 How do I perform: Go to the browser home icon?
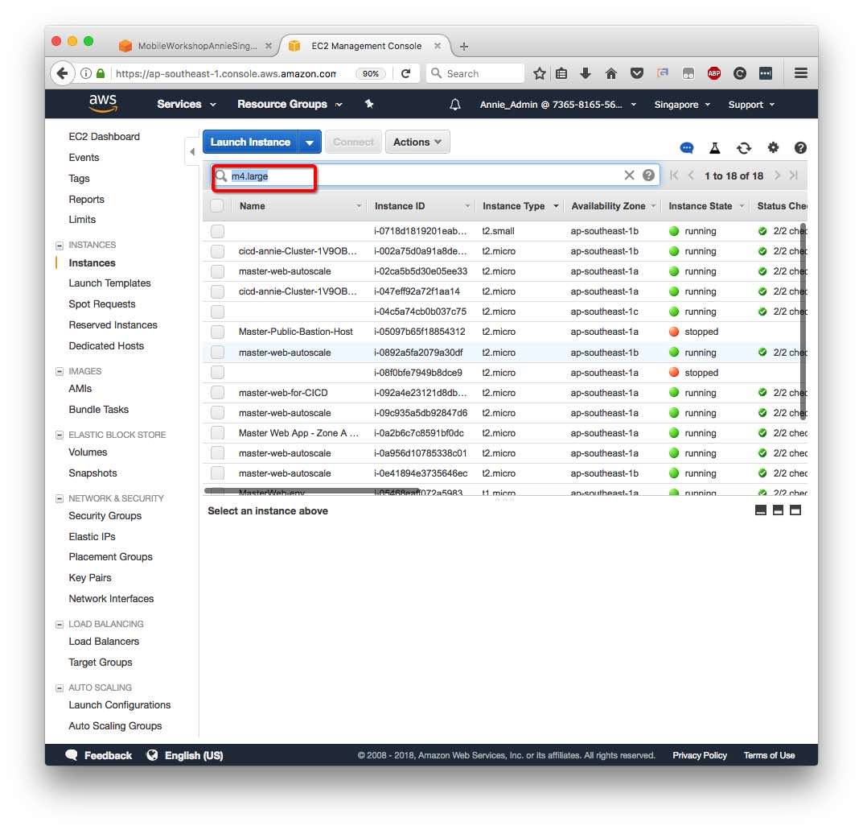click(x=611, y=73)
